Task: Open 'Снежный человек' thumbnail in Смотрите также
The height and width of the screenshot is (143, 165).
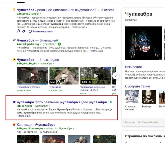Action: coord(132,97)
